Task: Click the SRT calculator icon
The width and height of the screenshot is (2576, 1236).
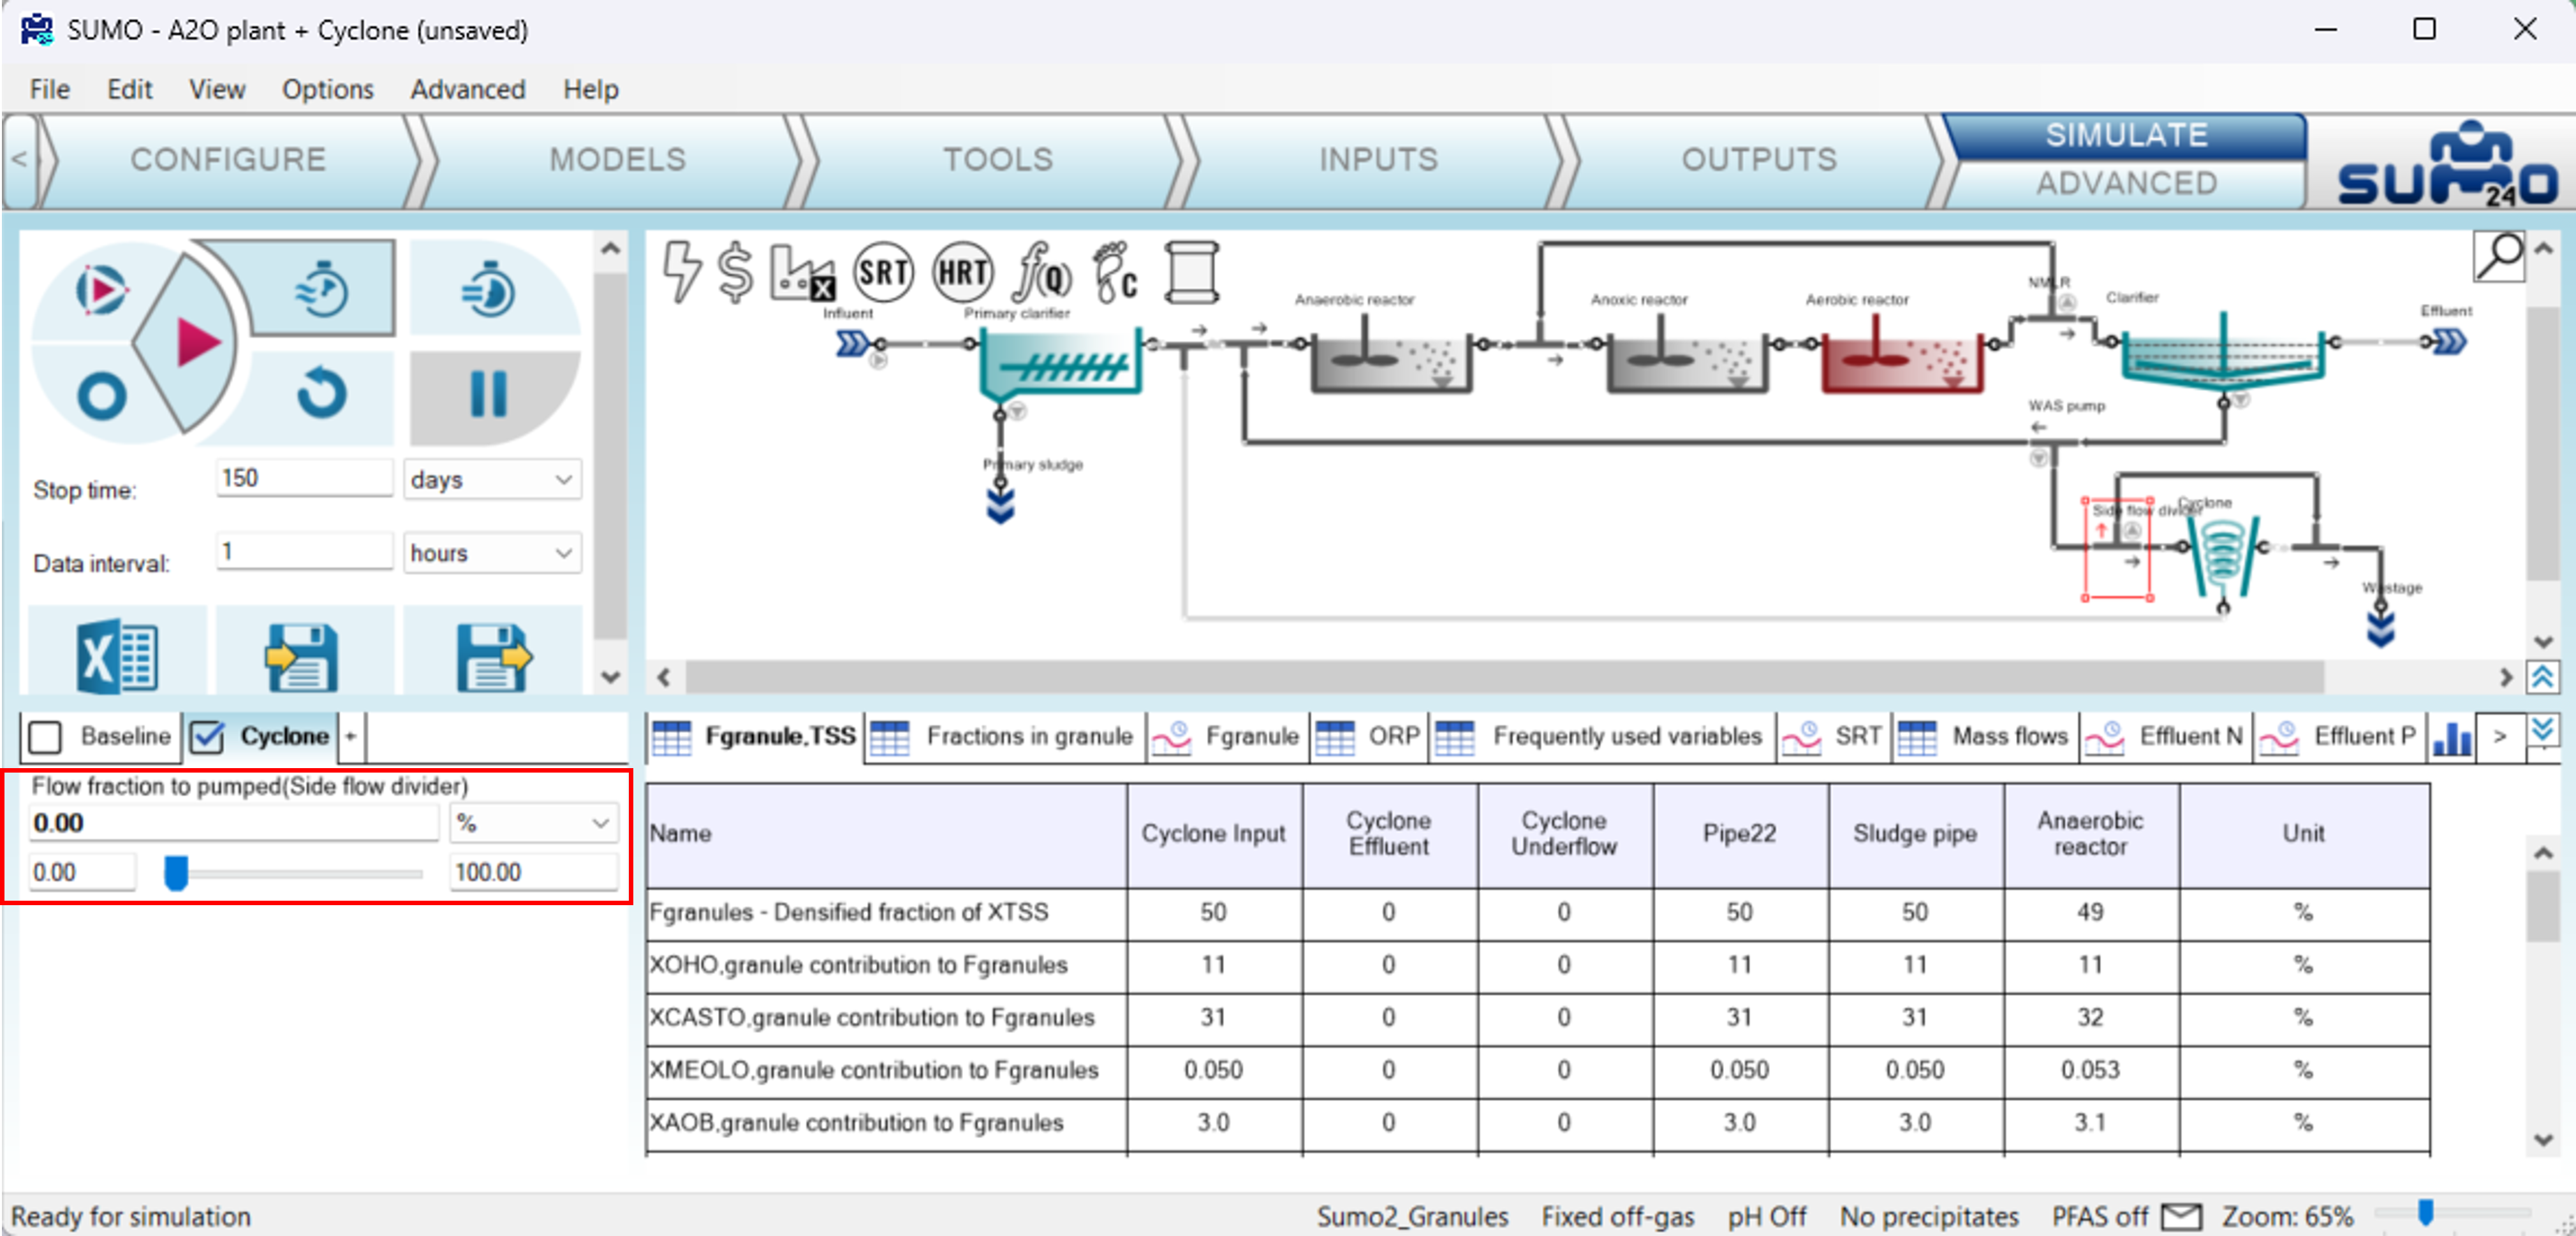Action: coord(883,272)
